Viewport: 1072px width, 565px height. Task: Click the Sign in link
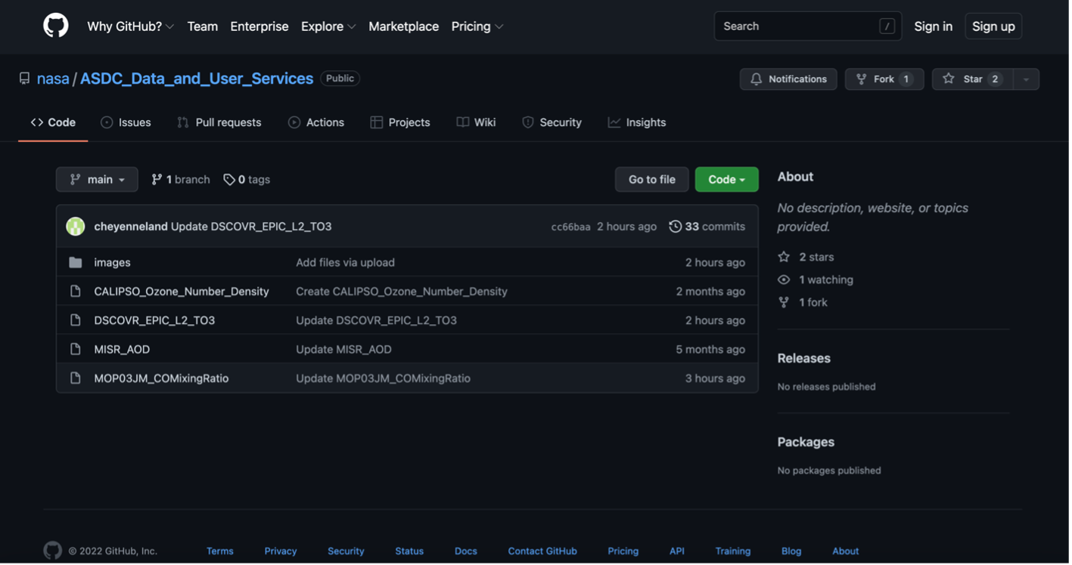point(933,26)
